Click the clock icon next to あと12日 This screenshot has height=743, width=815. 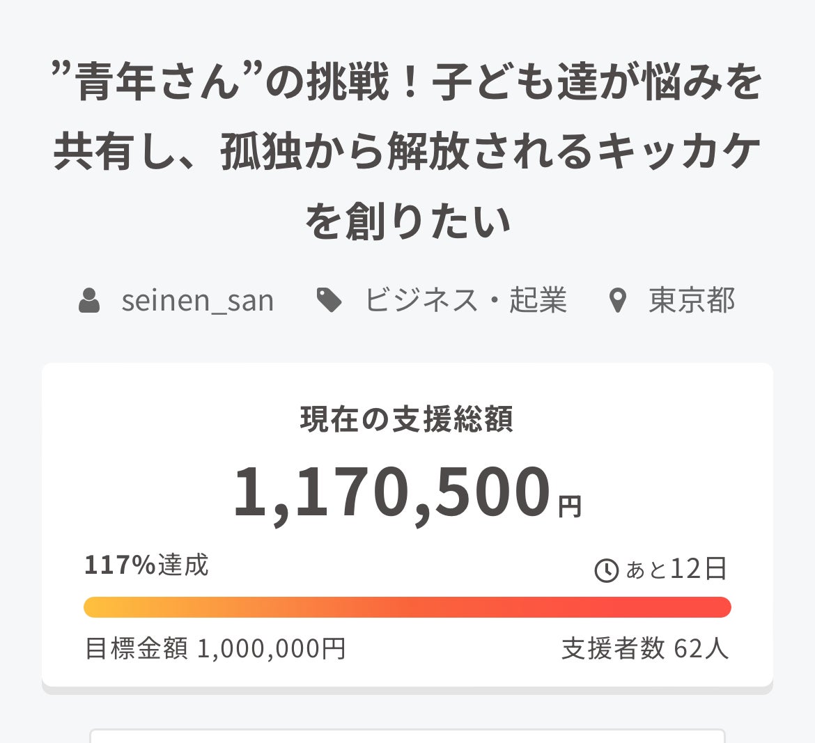point(606,570)
